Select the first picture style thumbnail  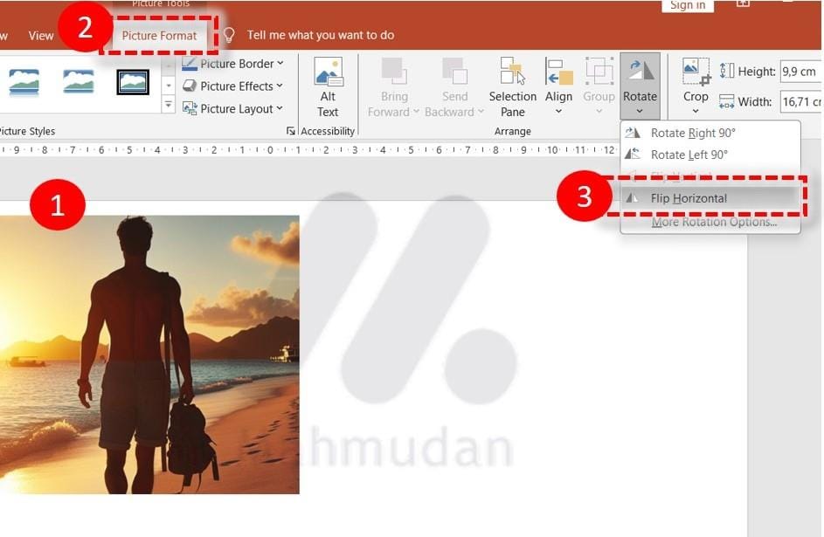tap(24, 82)
